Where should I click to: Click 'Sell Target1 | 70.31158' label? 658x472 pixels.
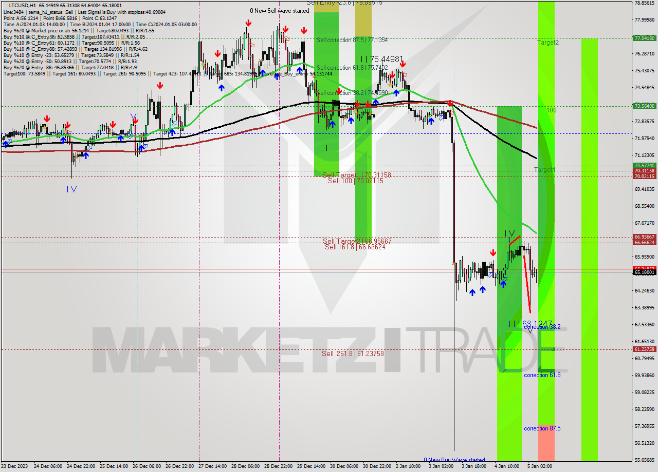pyautogui.click(x=357, y=175)
